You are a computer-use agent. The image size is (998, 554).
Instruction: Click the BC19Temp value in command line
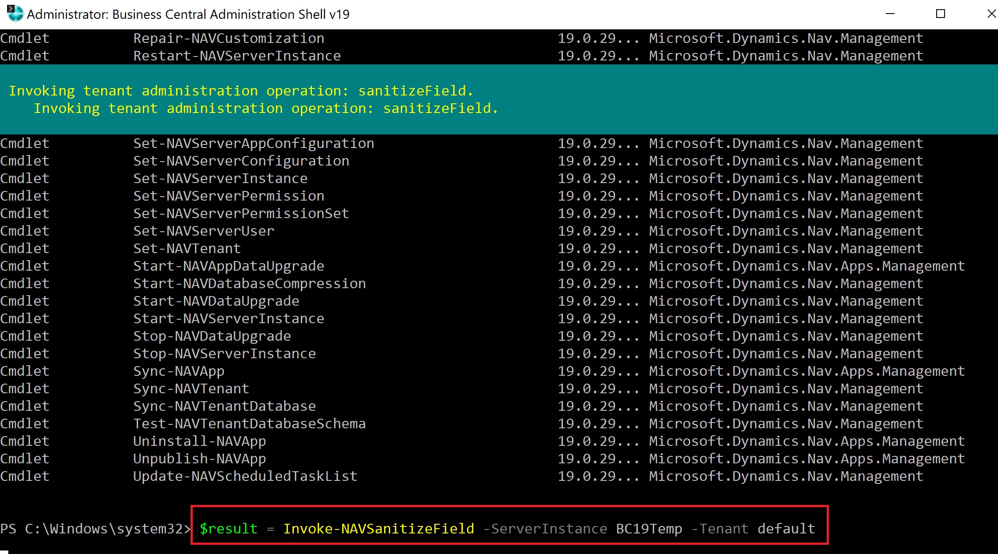[x=649, y=529]
